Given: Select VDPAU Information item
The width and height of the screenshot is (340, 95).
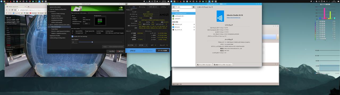Looking at the screenshot, I should tap(57, 22).
